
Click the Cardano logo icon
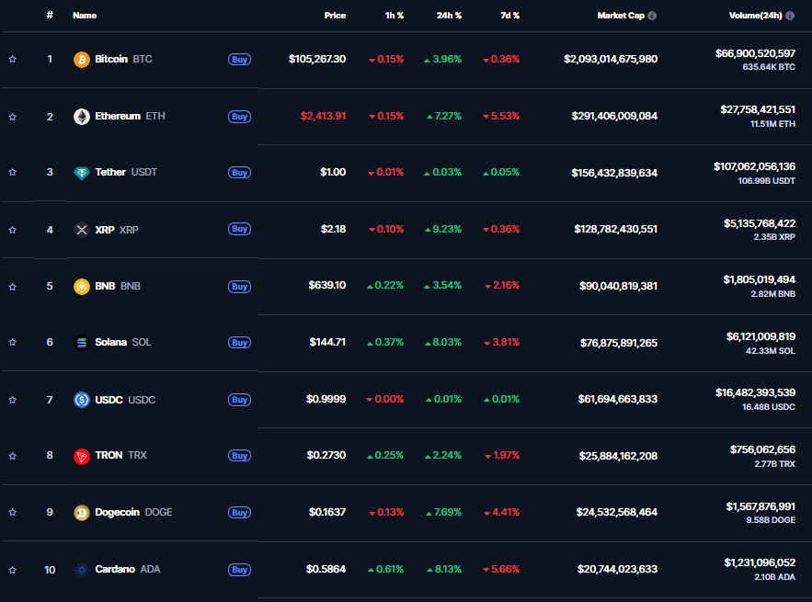pyautogui.click(x=81, y=570)
